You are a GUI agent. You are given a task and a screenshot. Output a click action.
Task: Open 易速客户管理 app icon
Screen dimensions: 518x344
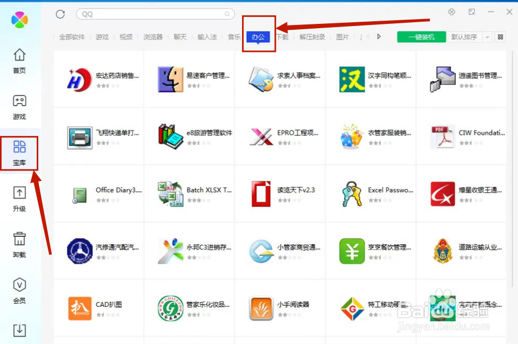click(x=170, y=80)
